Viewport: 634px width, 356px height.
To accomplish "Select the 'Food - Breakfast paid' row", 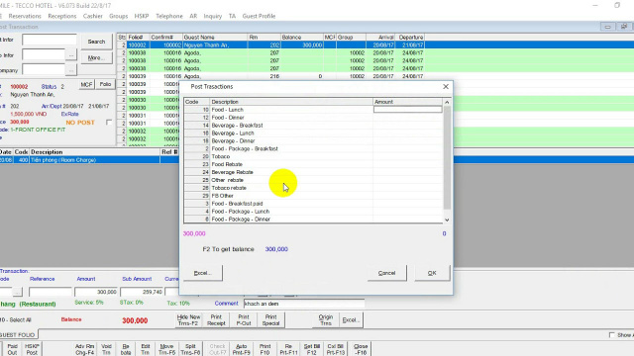I will point(313,204).
